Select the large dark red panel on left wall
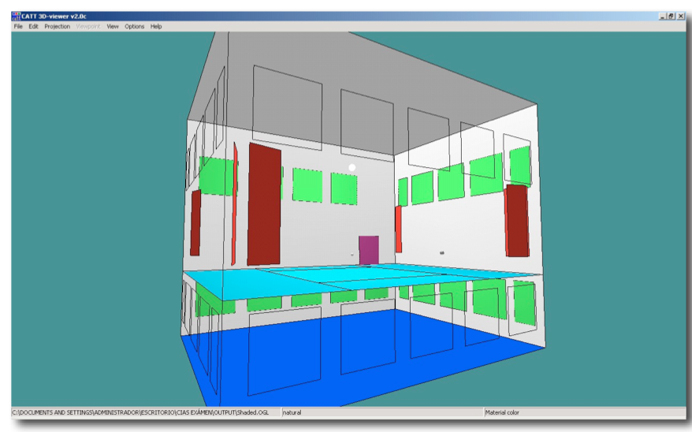The height and width of the screenshot is (432, 692). [264, 203]
